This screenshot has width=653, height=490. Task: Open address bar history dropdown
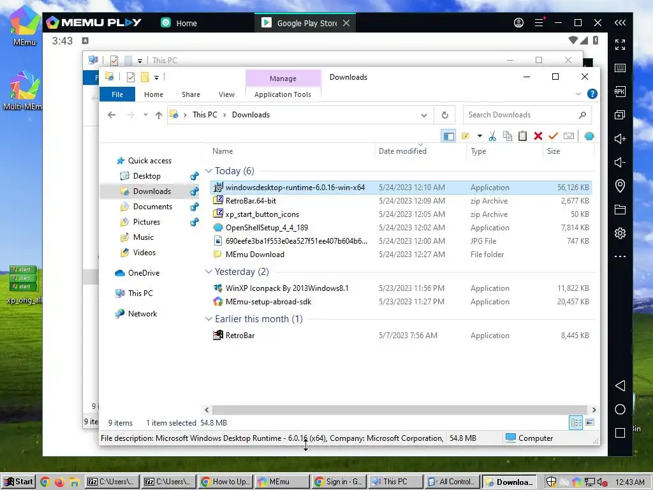pyautogui.click(x=424, y=115)
